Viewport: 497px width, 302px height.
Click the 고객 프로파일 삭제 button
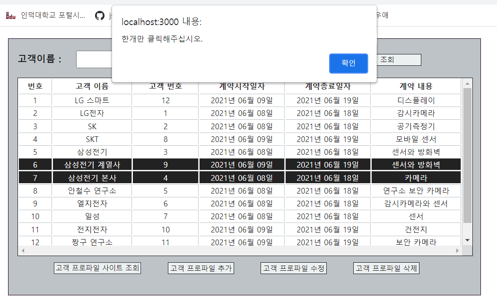(x=386, y=267)
